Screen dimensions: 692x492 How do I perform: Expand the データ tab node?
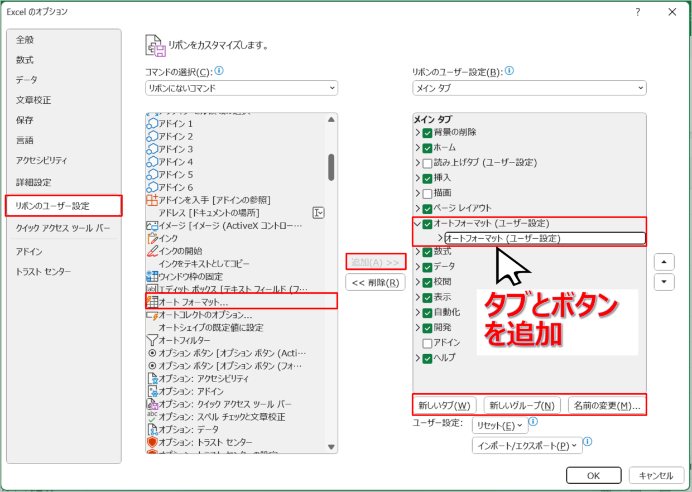(x=417, y=267)
